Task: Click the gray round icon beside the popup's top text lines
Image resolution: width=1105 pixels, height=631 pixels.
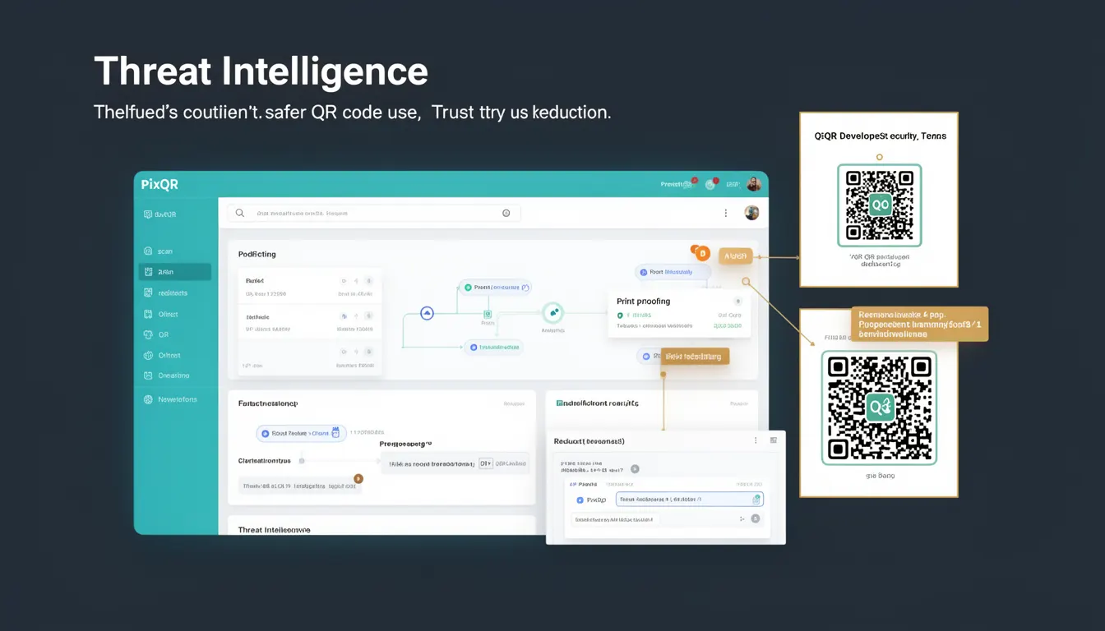Action: 635,469
